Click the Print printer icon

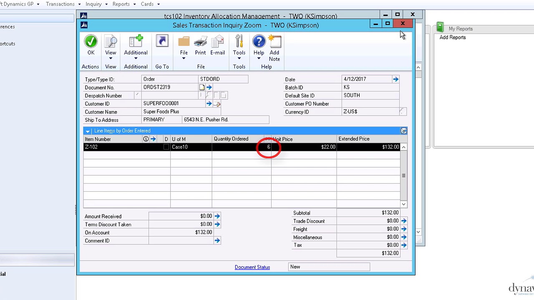tap(200, 41)
